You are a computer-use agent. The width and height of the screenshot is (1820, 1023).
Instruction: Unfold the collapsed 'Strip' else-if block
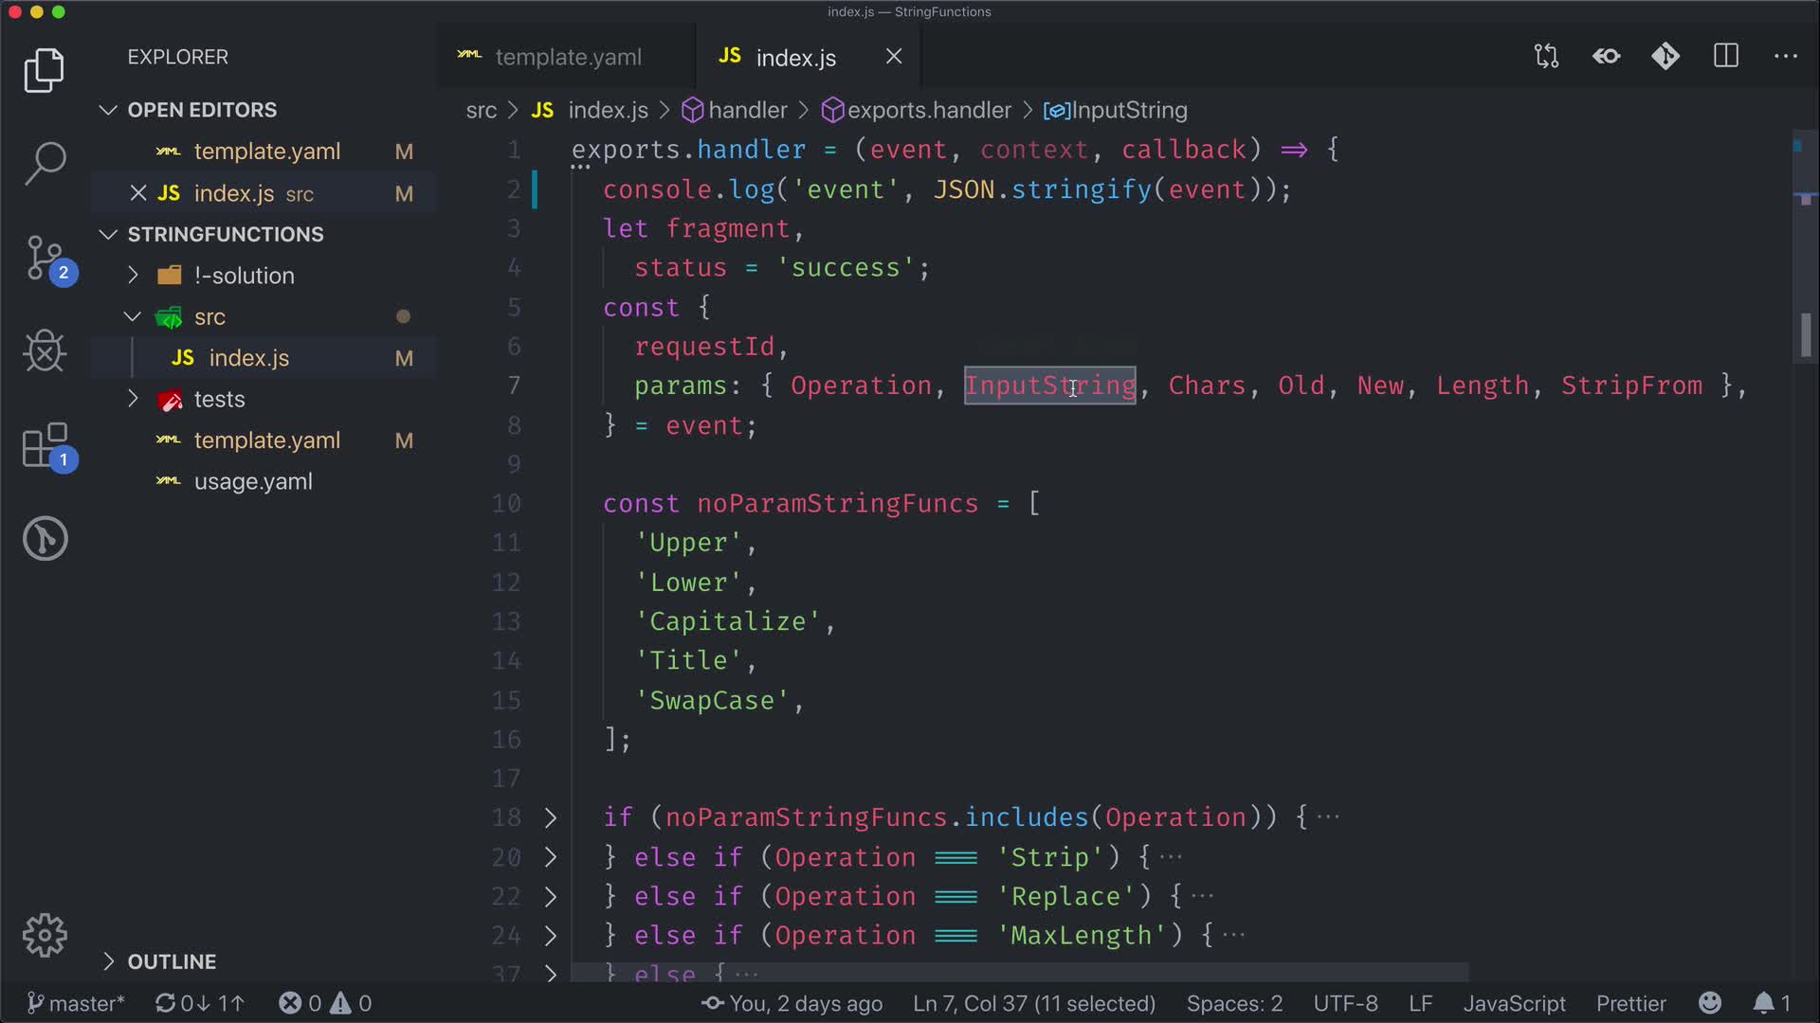pyautogui.click(x=551, y=857)
